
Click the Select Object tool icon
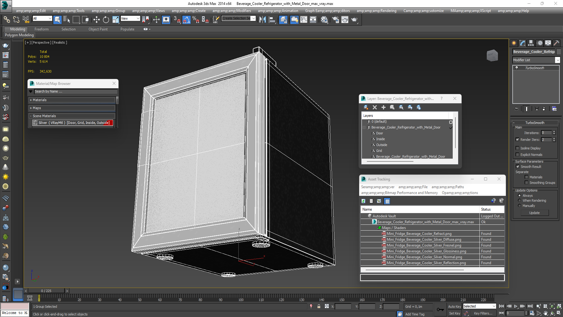click(57, 19)
